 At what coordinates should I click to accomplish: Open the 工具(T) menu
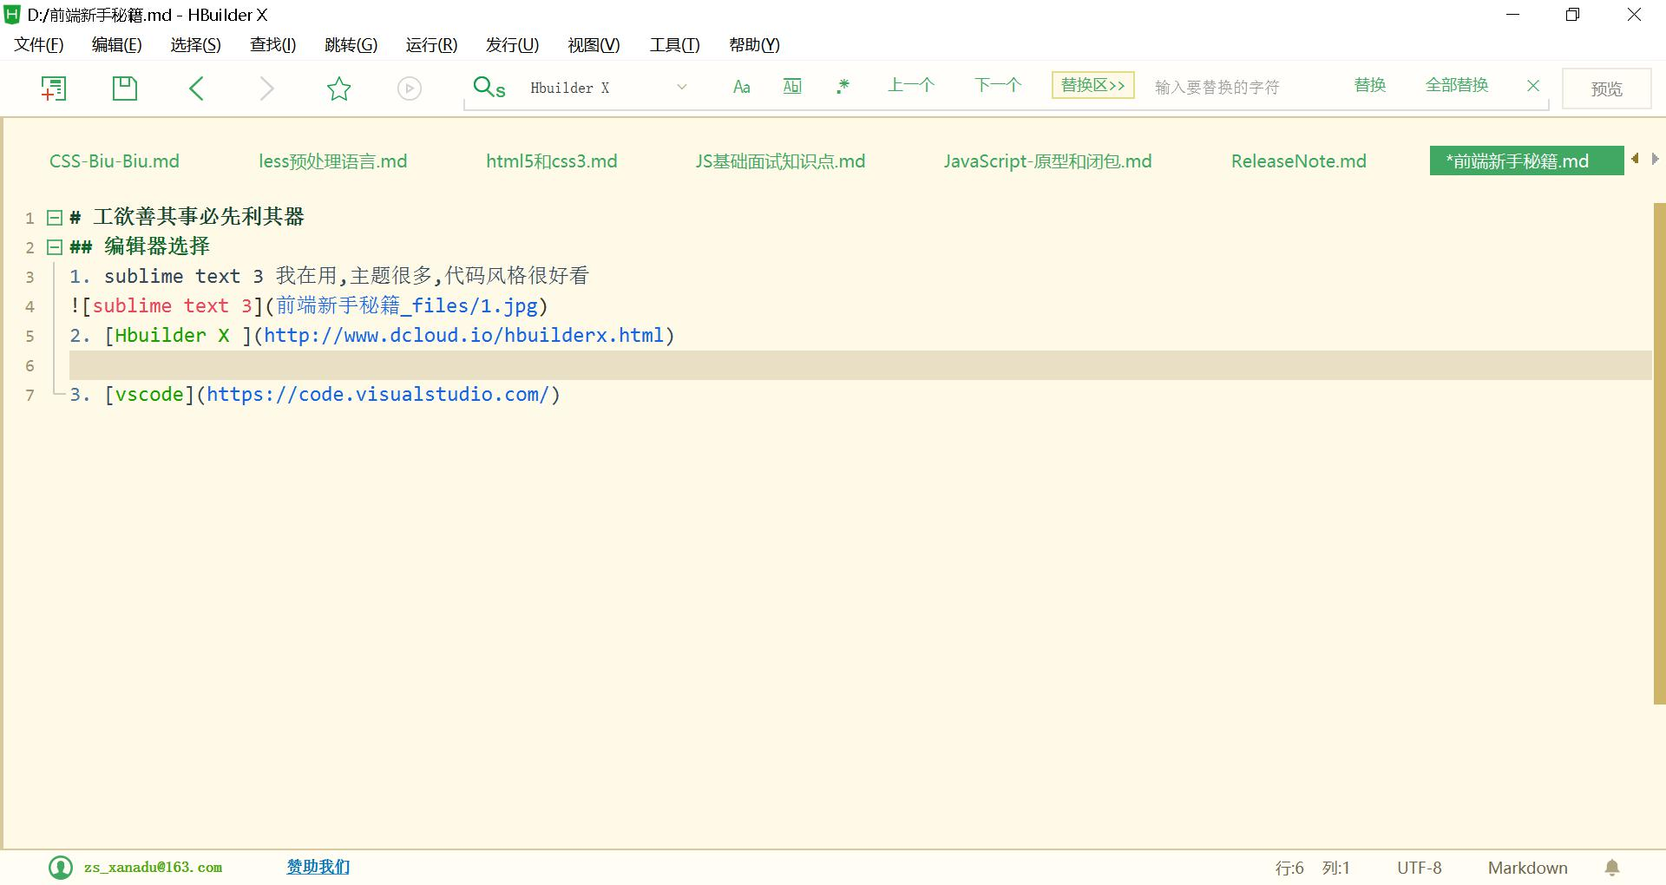point(674,45)
